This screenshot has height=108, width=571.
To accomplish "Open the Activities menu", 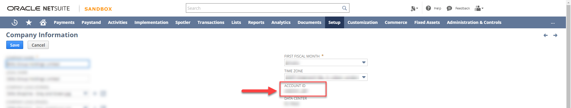I will pyautogui.click(x=117, y=22).
